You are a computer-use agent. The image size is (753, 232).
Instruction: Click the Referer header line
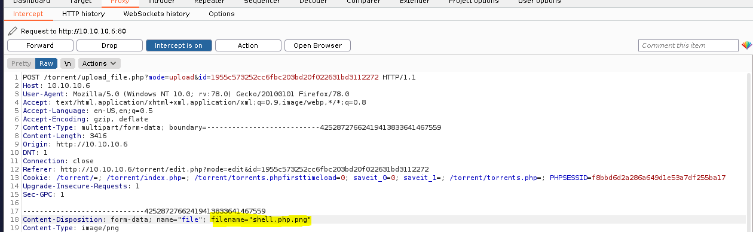[225, 169]
